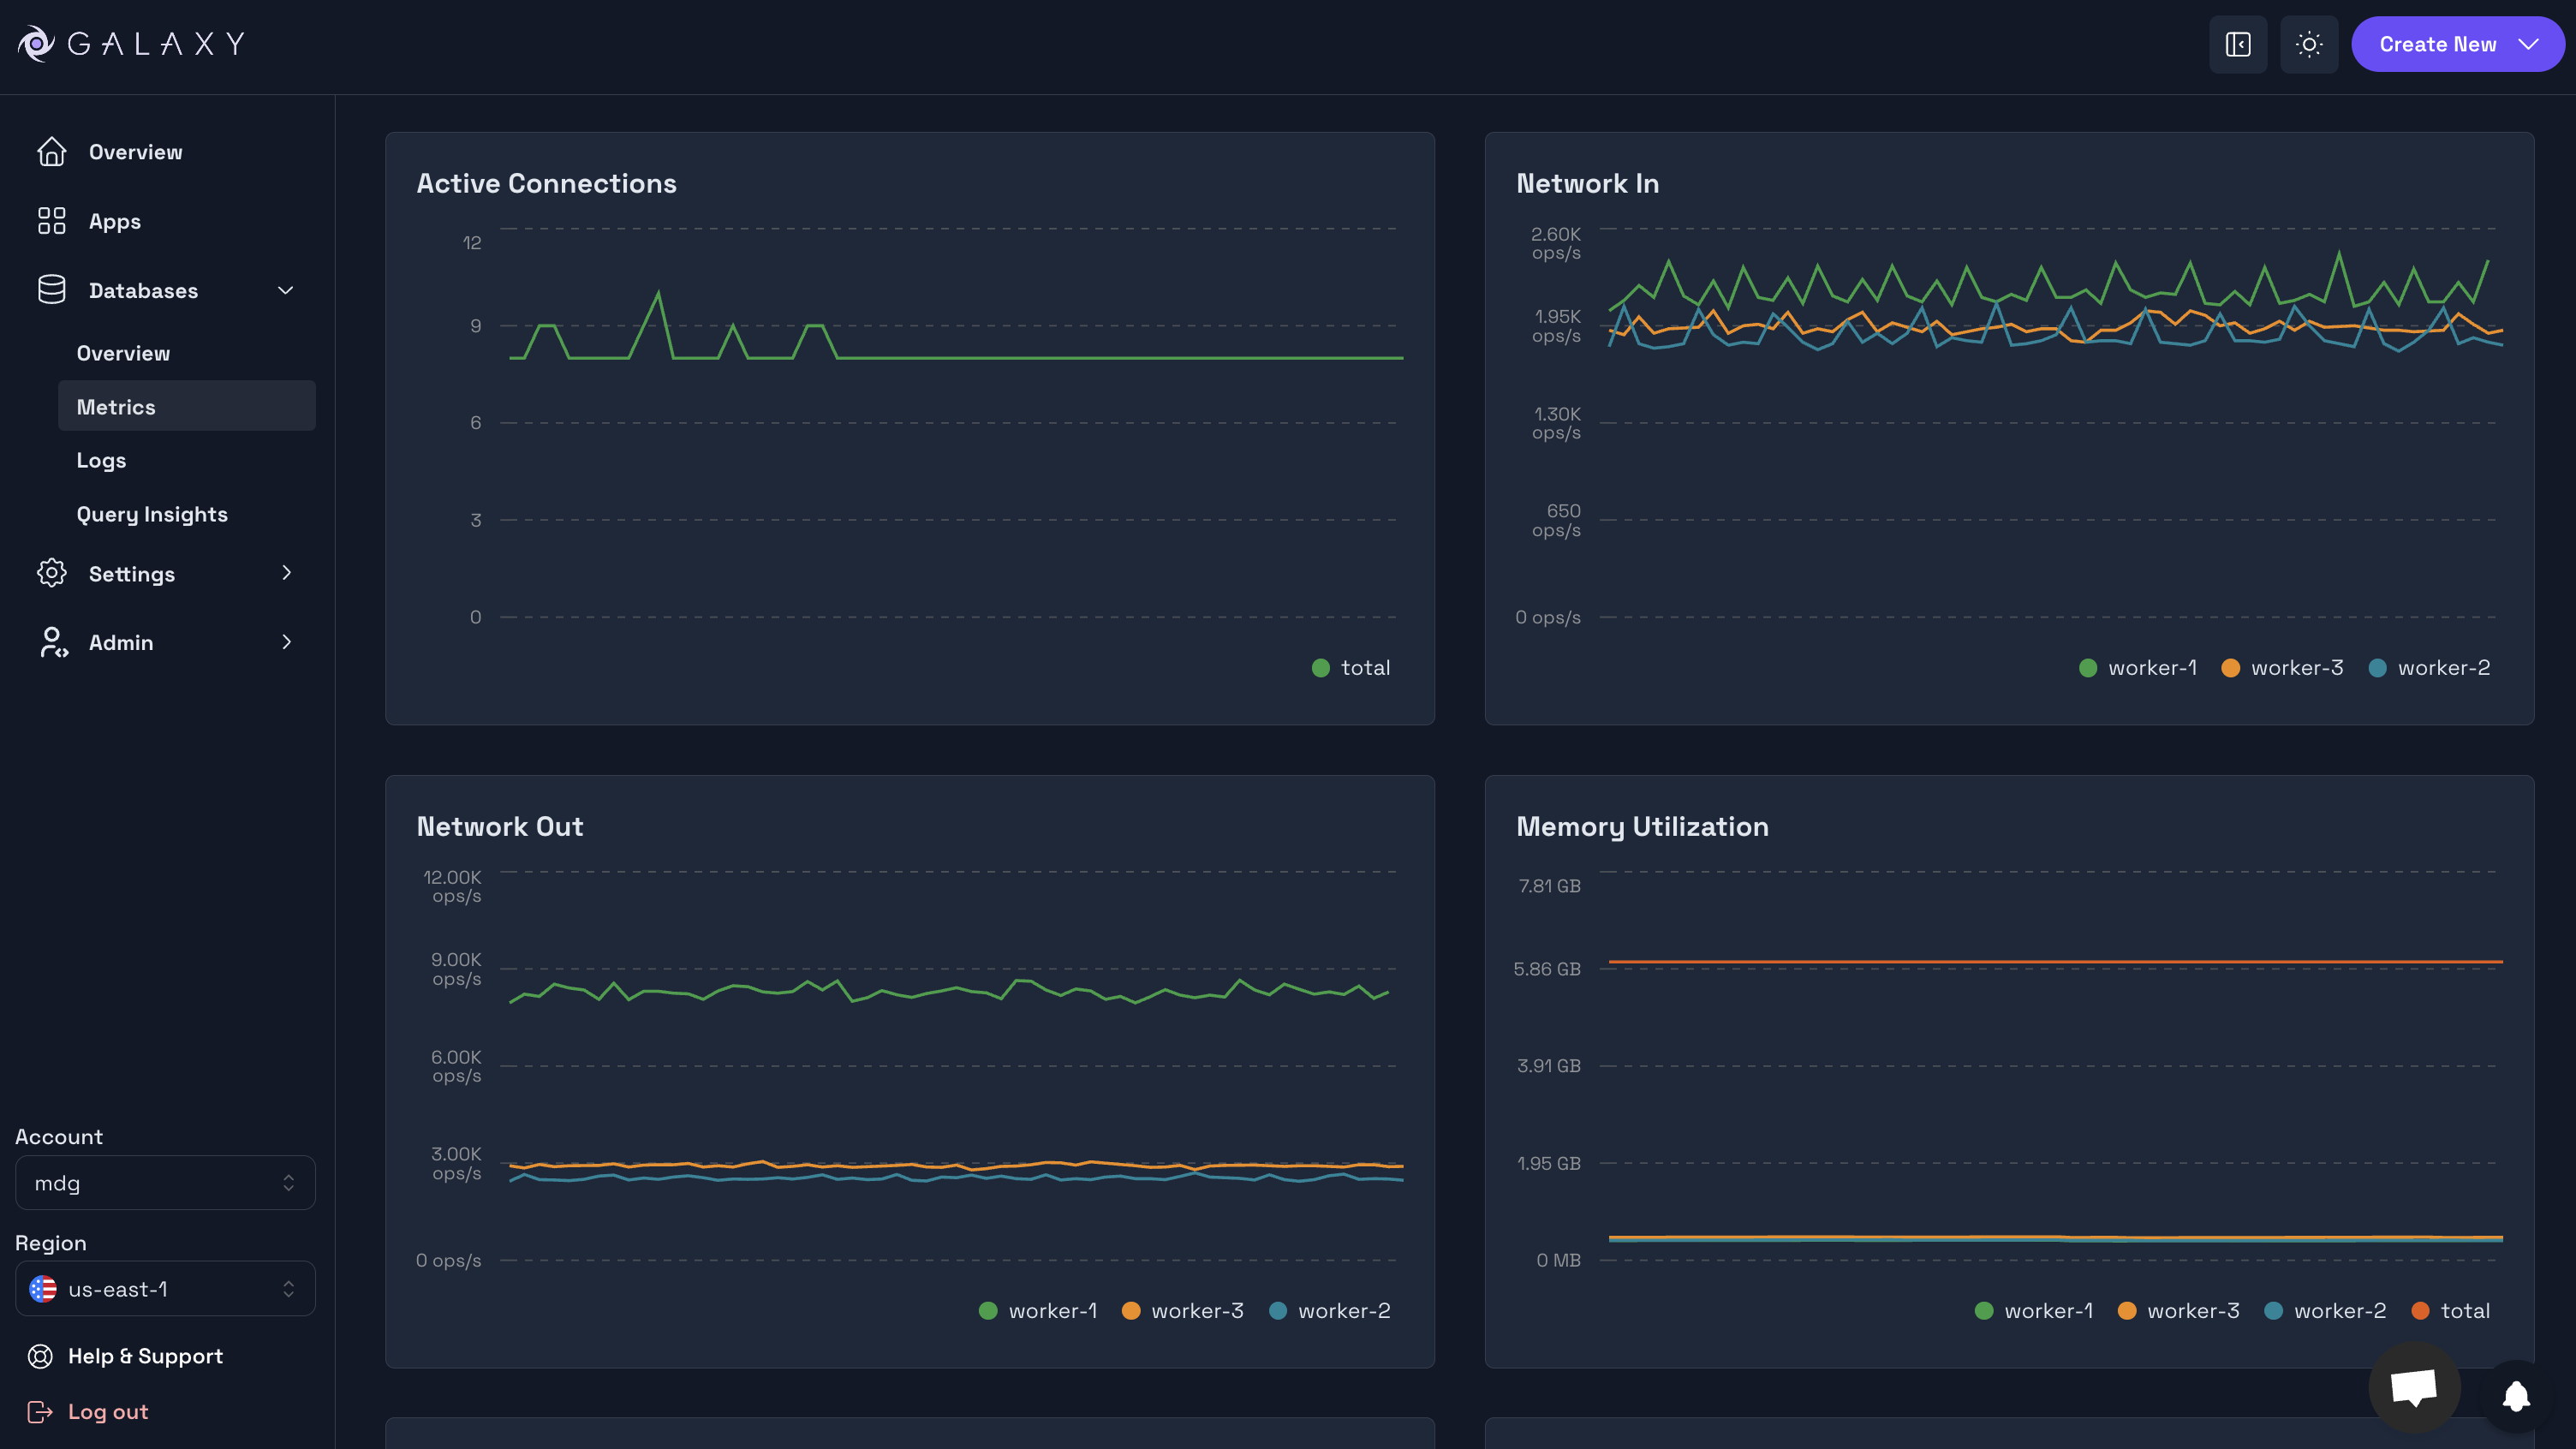The height and width of the screenshot is (1449, 2576).
Task: Click the Help & Support question icon
Action: click(x=41, y=1356)
